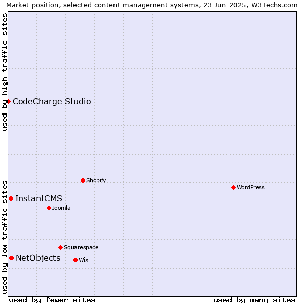The width and height of the screenshot is (304, 304).
Task: Select the 'Joomla' label text
Action: (x=61, y=208)
